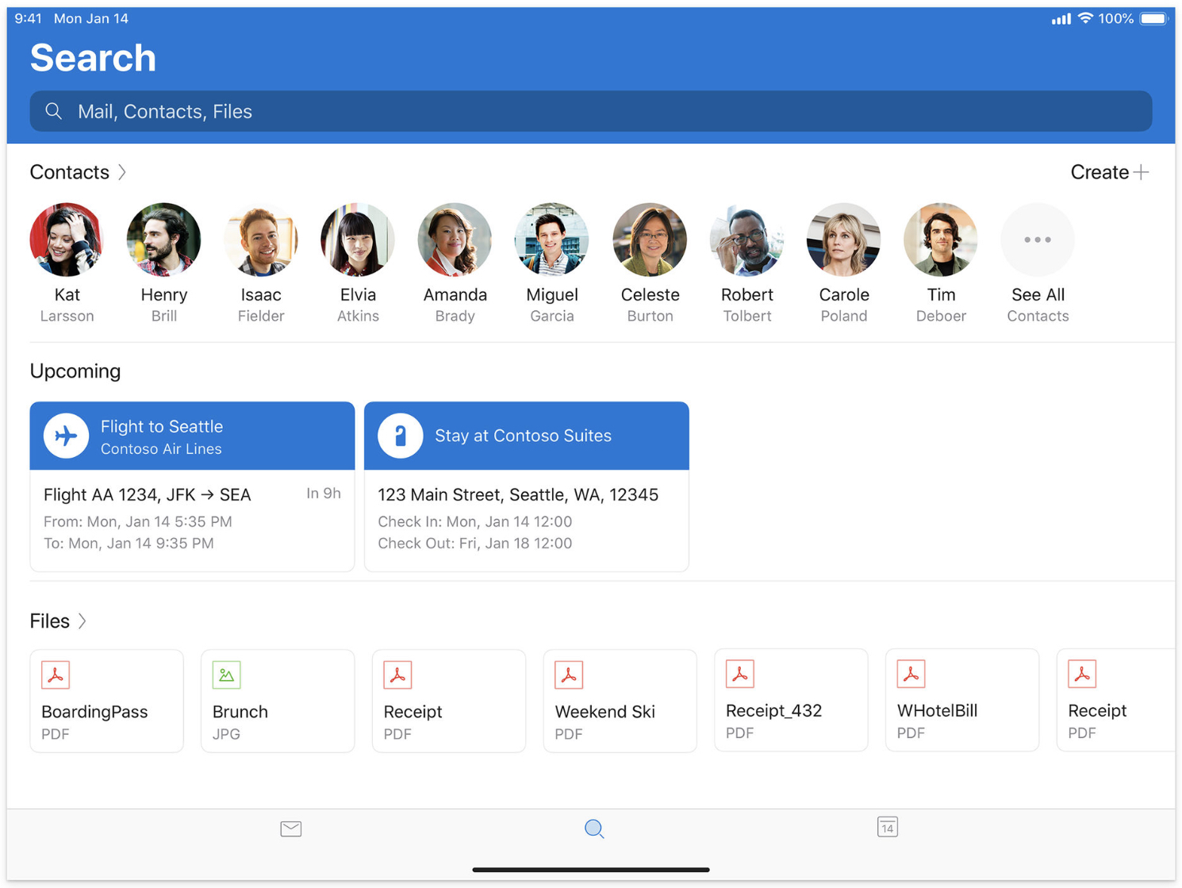Tap the airplane icon on flight card

click(66, 436)
